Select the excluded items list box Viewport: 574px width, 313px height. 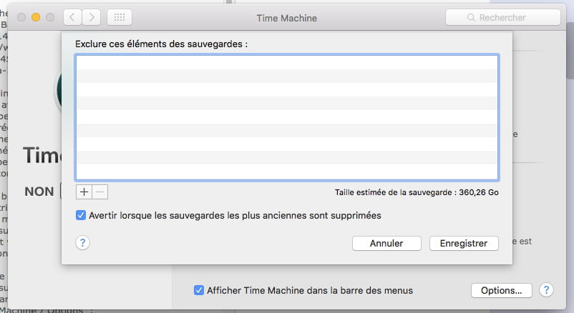(x=287, y=117)
